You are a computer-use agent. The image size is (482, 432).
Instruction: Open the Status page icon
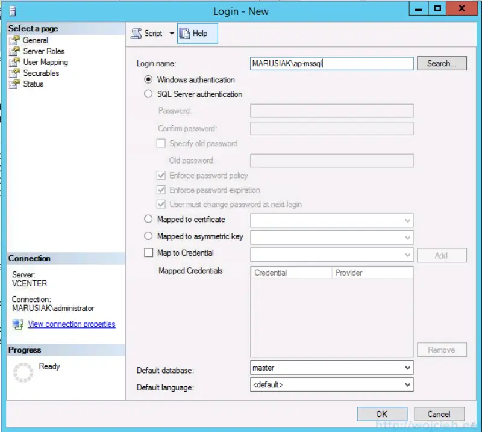(14, 84)
